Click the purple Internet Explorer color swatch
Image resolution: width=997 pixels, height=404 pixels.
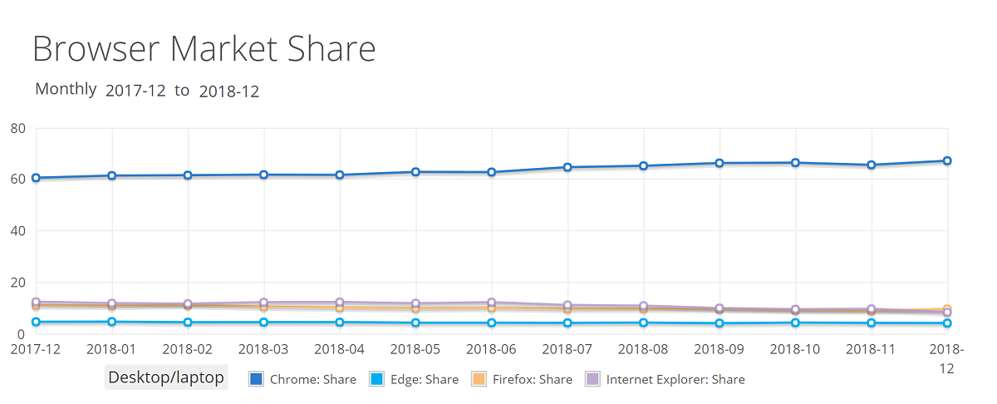(593, 379)
